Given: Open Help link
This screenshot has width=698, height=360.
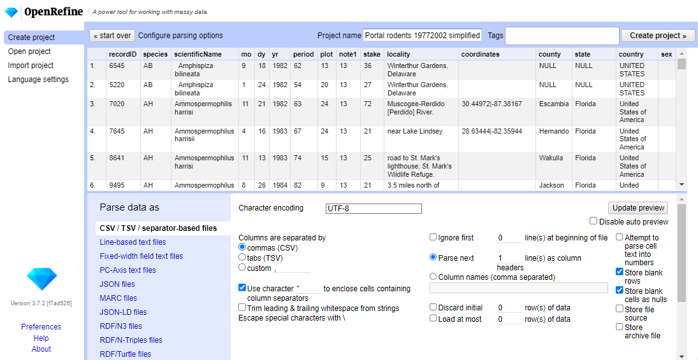Looking at the screenshot, I should [x=41, y=338].
